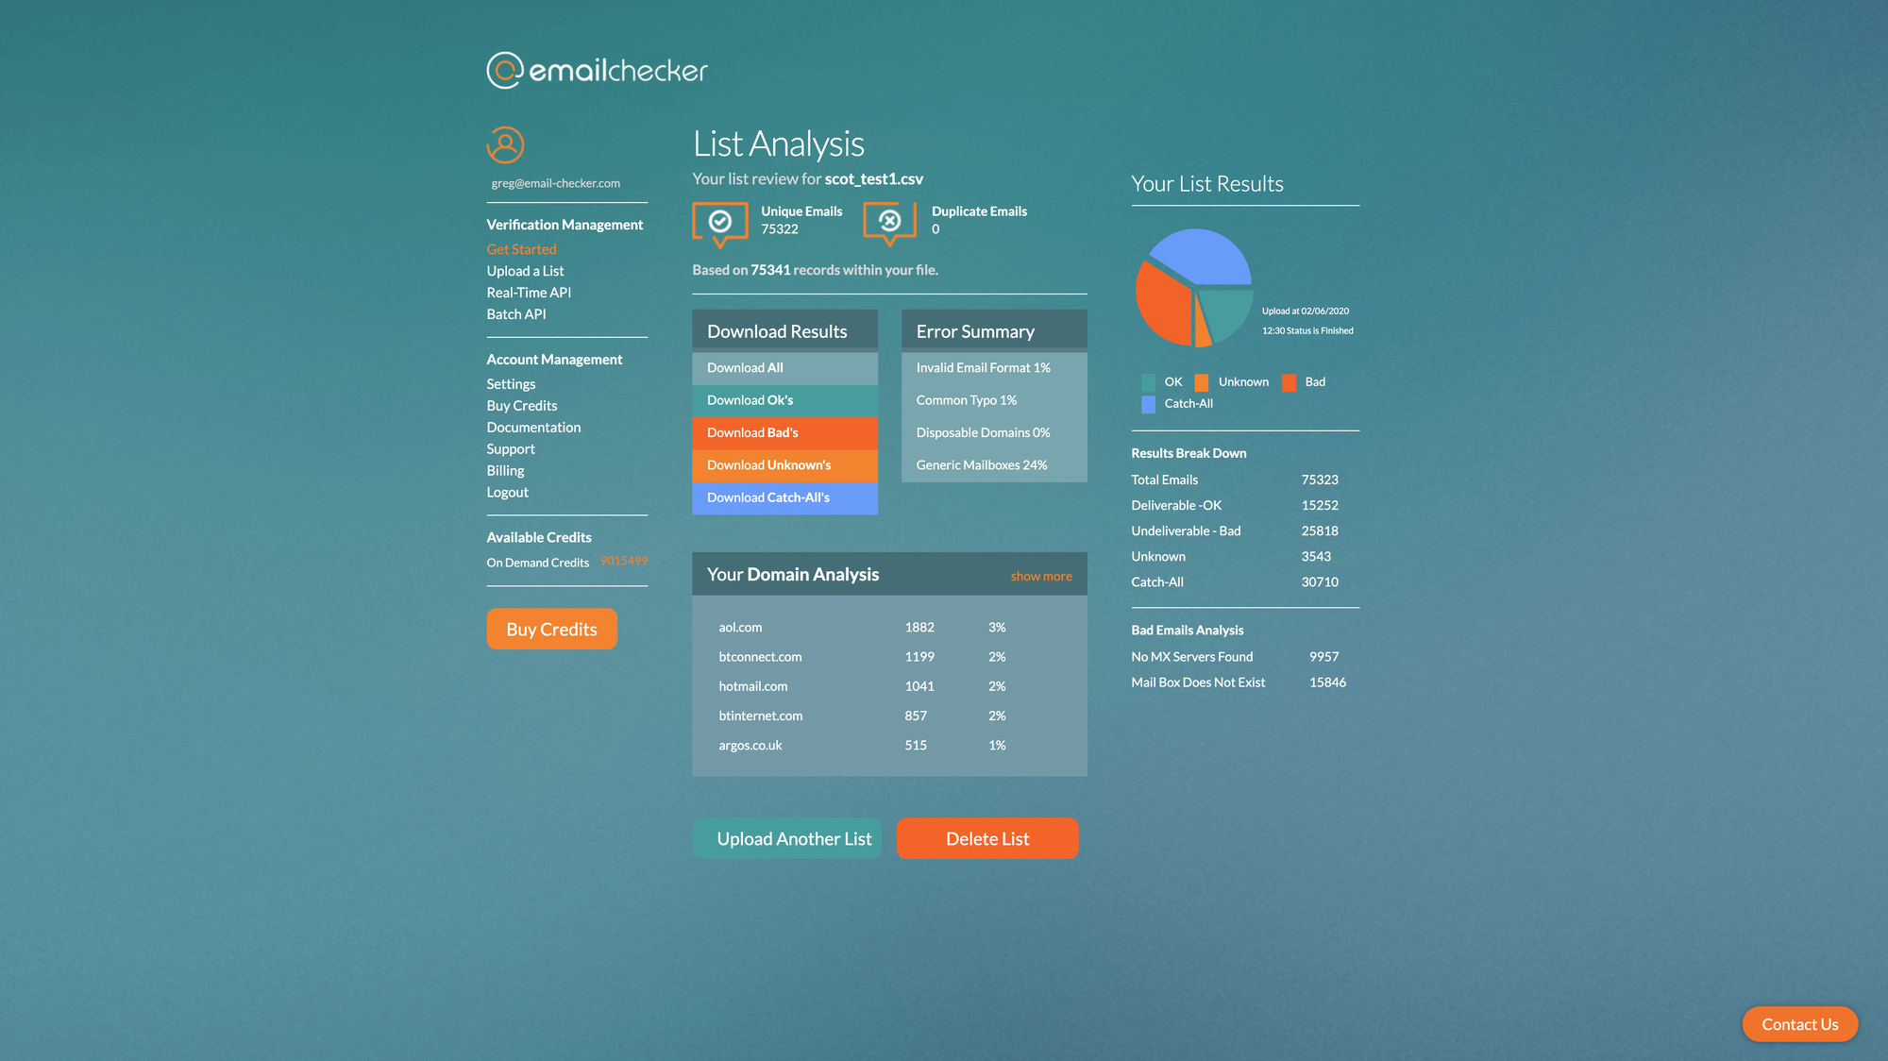
Task: Open the Upload a List menu item
Action: coord(525,270)
